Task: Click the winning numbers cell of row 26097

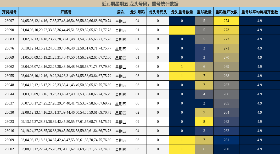Action: tap(65, 21)
